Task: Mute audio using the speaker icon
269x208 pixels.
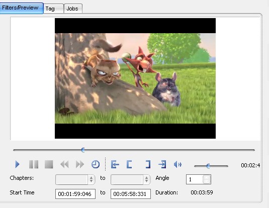Action: (x=177, y=164)
